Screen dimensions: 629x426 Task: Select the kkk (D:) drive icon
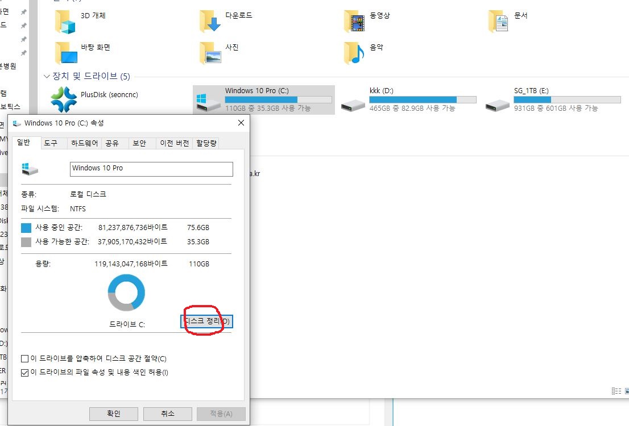[353, 106]
